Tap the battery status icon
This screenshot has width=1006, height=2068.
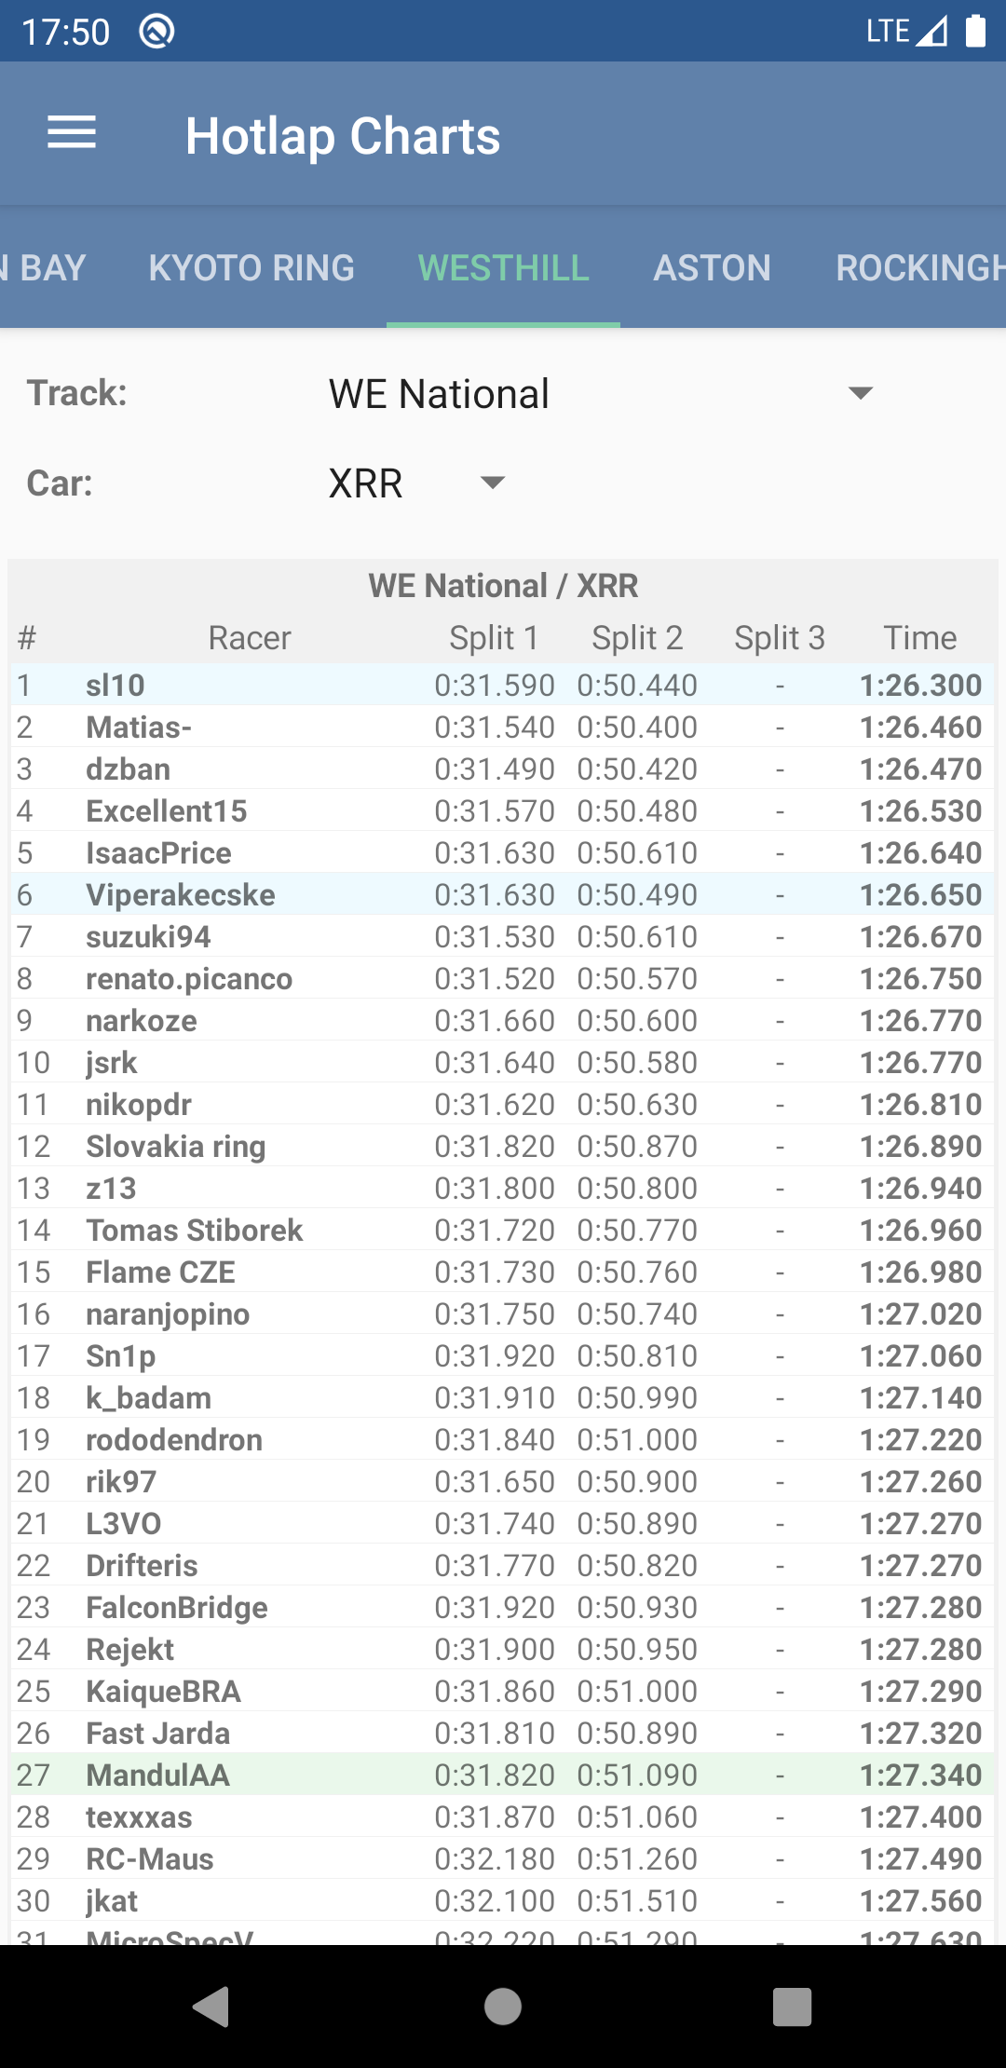pyautogui.click(x=975, y=31)
